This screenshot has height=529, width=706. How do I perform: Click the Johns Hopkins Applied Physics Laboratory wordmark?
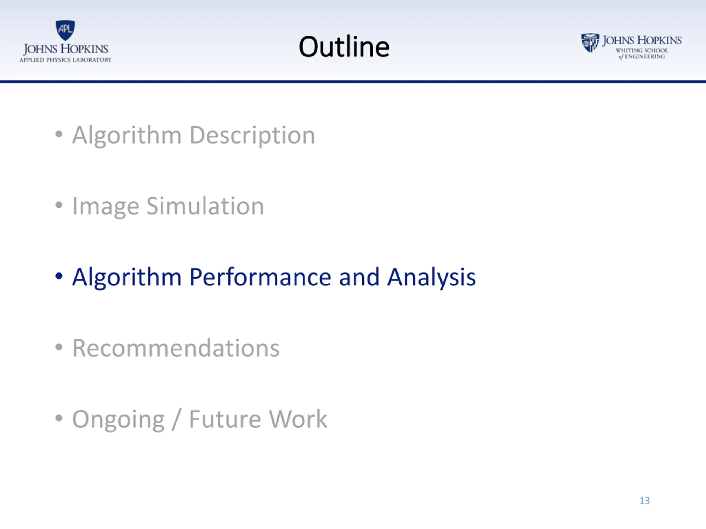click(x=65, y=53)
